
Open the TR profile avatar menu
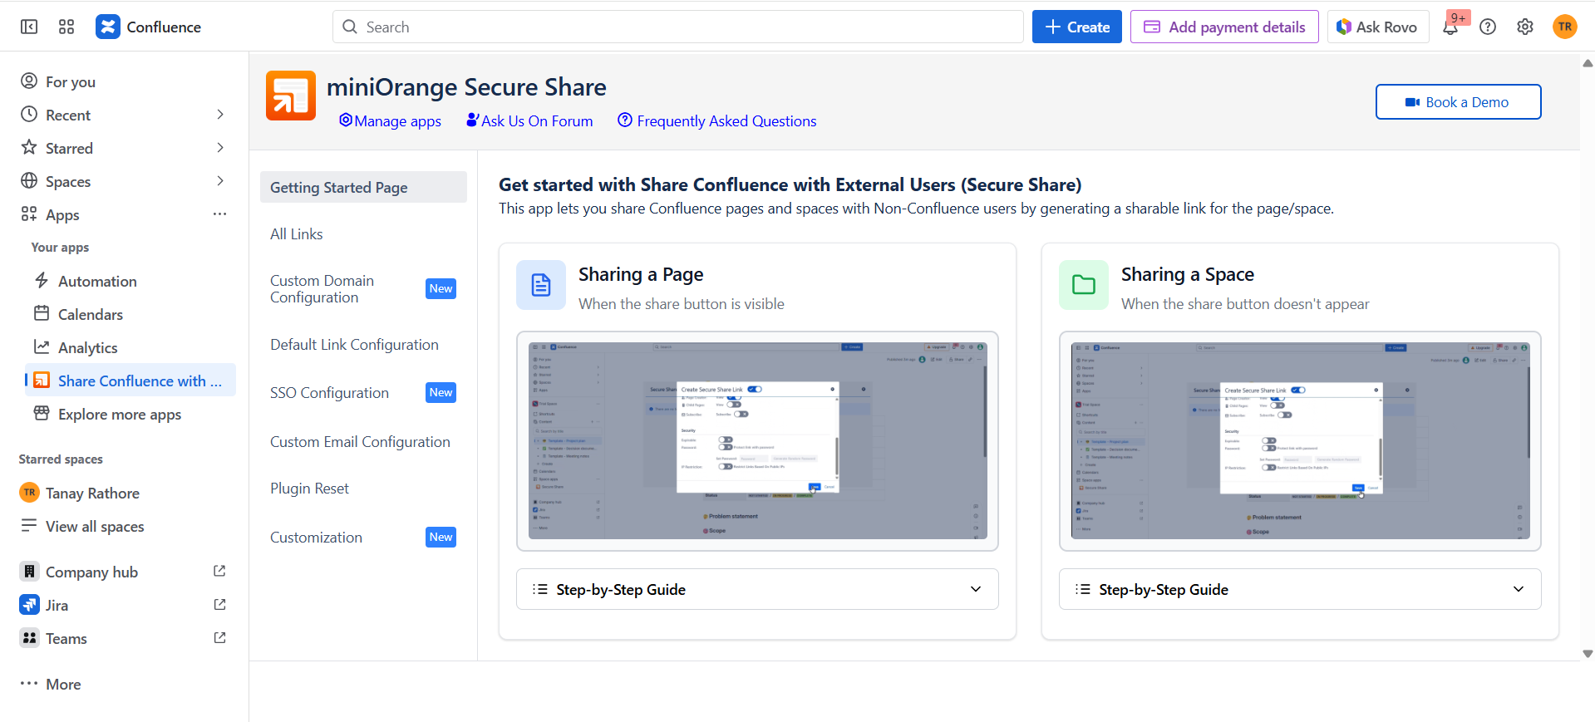coord(1564,27)
